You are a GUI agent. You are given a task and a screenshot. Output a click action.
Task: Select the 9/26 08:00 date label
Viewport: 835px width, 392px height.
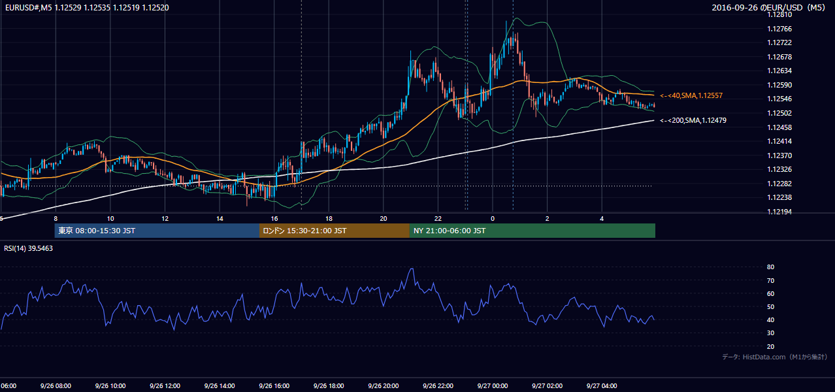click(x=56, y=386)
